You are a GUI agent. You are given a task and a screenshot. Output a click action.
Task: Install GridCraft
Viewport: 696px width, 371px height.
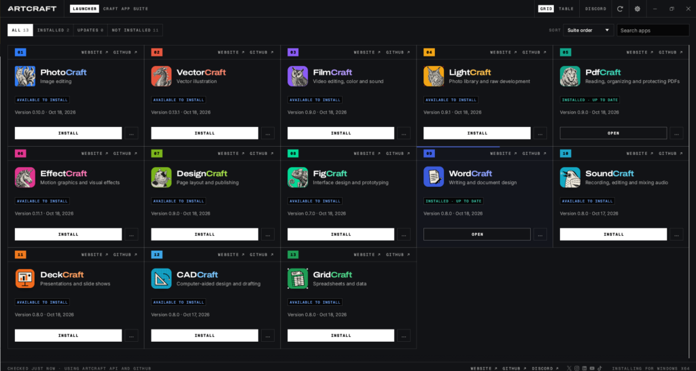341,336
